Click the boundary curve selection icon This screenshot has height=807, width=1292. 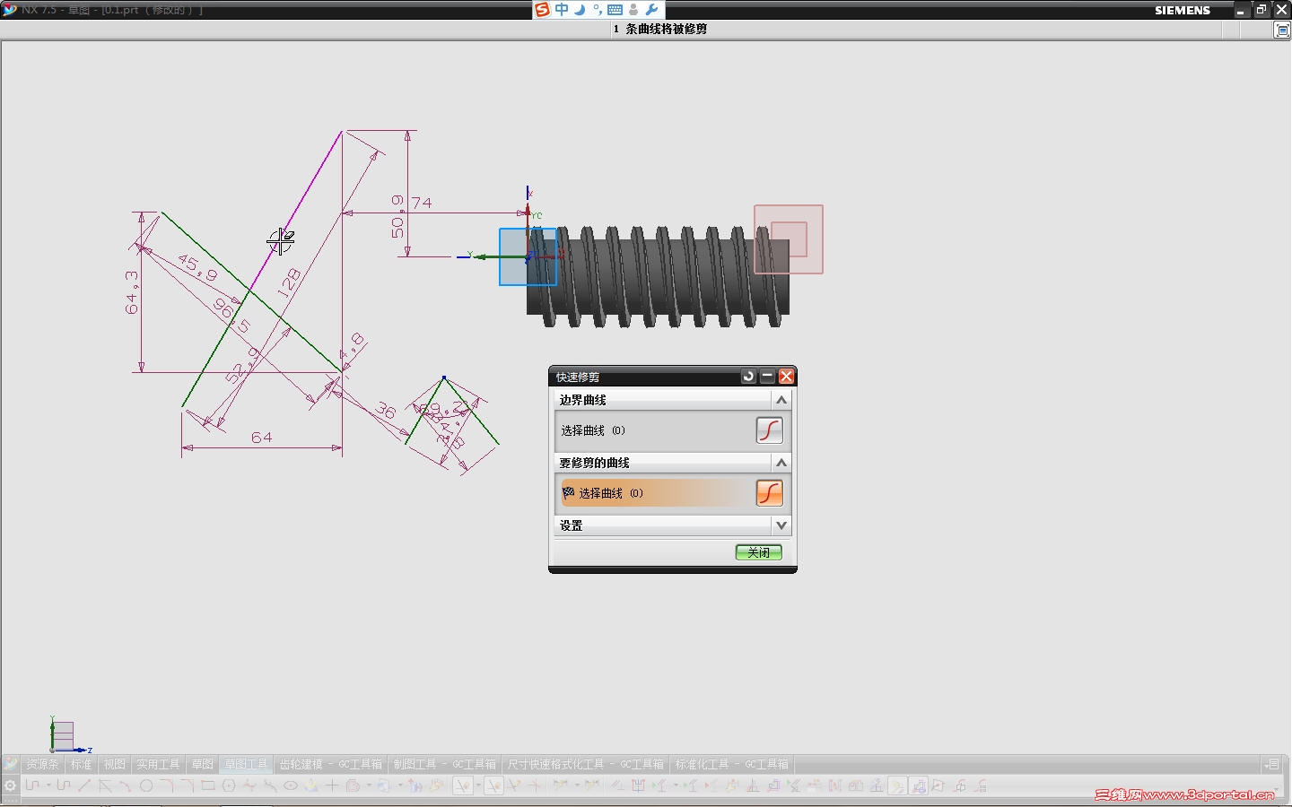click(x=770, y=430)
